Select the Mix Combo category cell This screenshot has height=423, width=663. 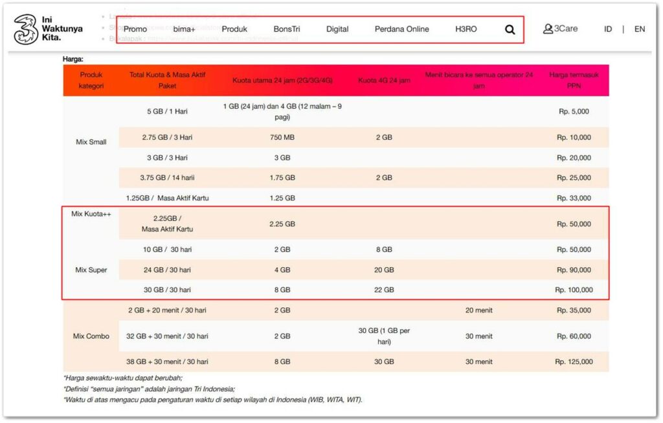[x=91, y=336]
